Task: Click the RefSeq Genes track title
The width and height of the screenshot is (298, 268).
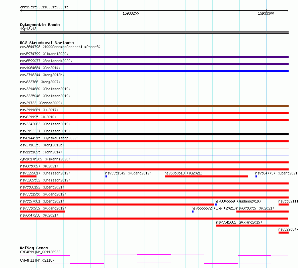Action: pyautogui.click(x=34, y=248)
